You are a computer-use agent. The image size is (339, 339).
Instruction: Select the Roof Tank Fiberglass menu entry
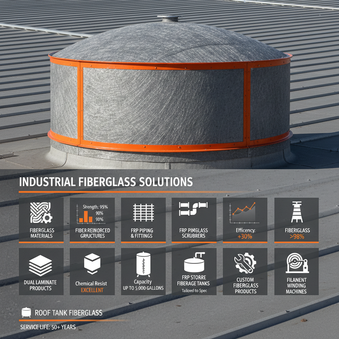[69, 312]
